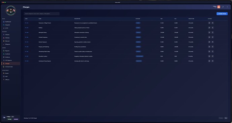Open the Evidence page
This screenshot has height=123, width=232.
11,57
